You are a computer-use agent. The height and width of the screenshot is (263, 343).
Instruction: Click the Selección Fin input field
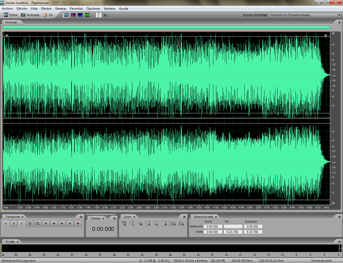click(233, 227)
